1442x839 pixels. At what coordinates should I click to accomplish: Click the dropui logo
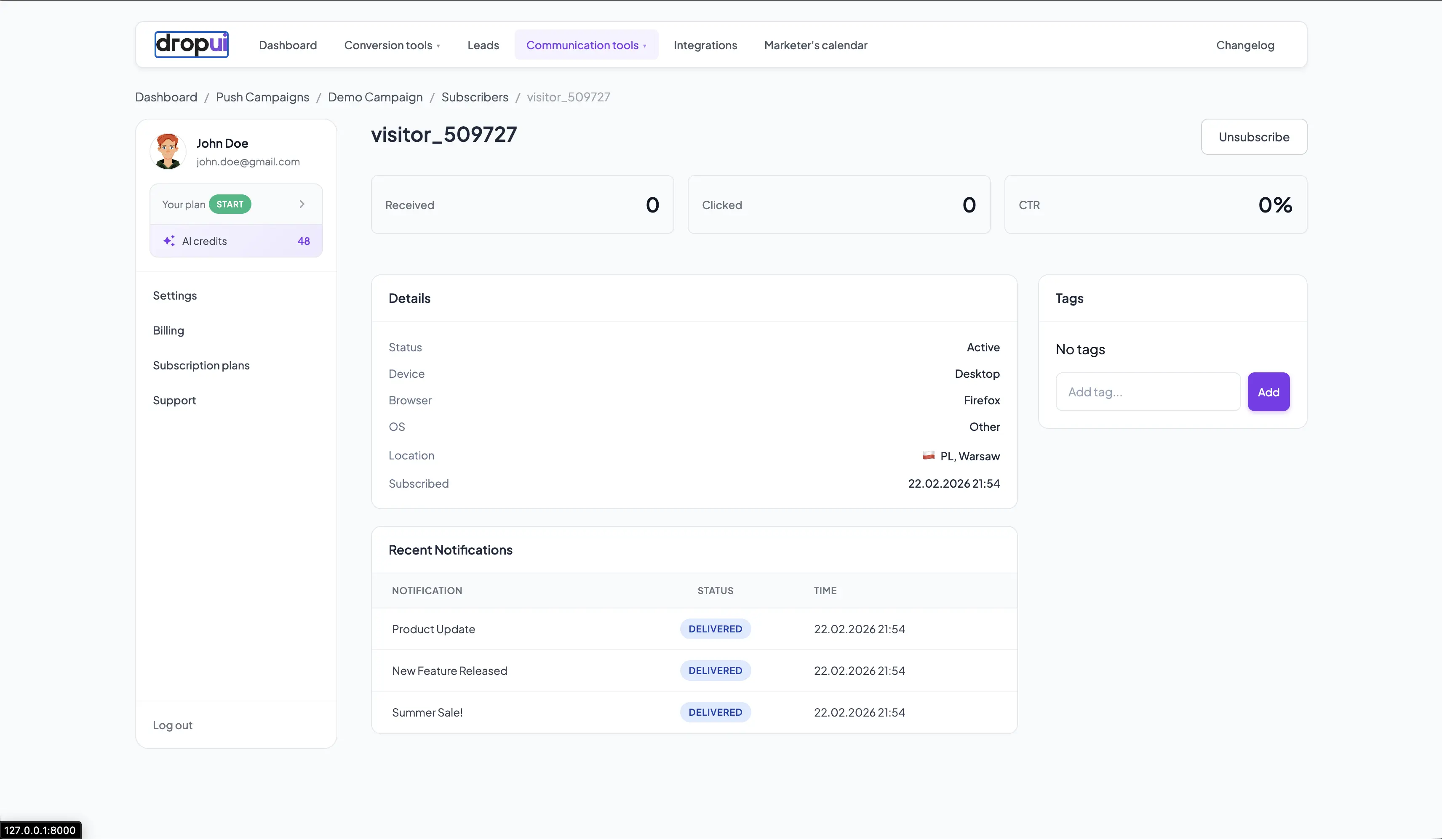point(191,45)
